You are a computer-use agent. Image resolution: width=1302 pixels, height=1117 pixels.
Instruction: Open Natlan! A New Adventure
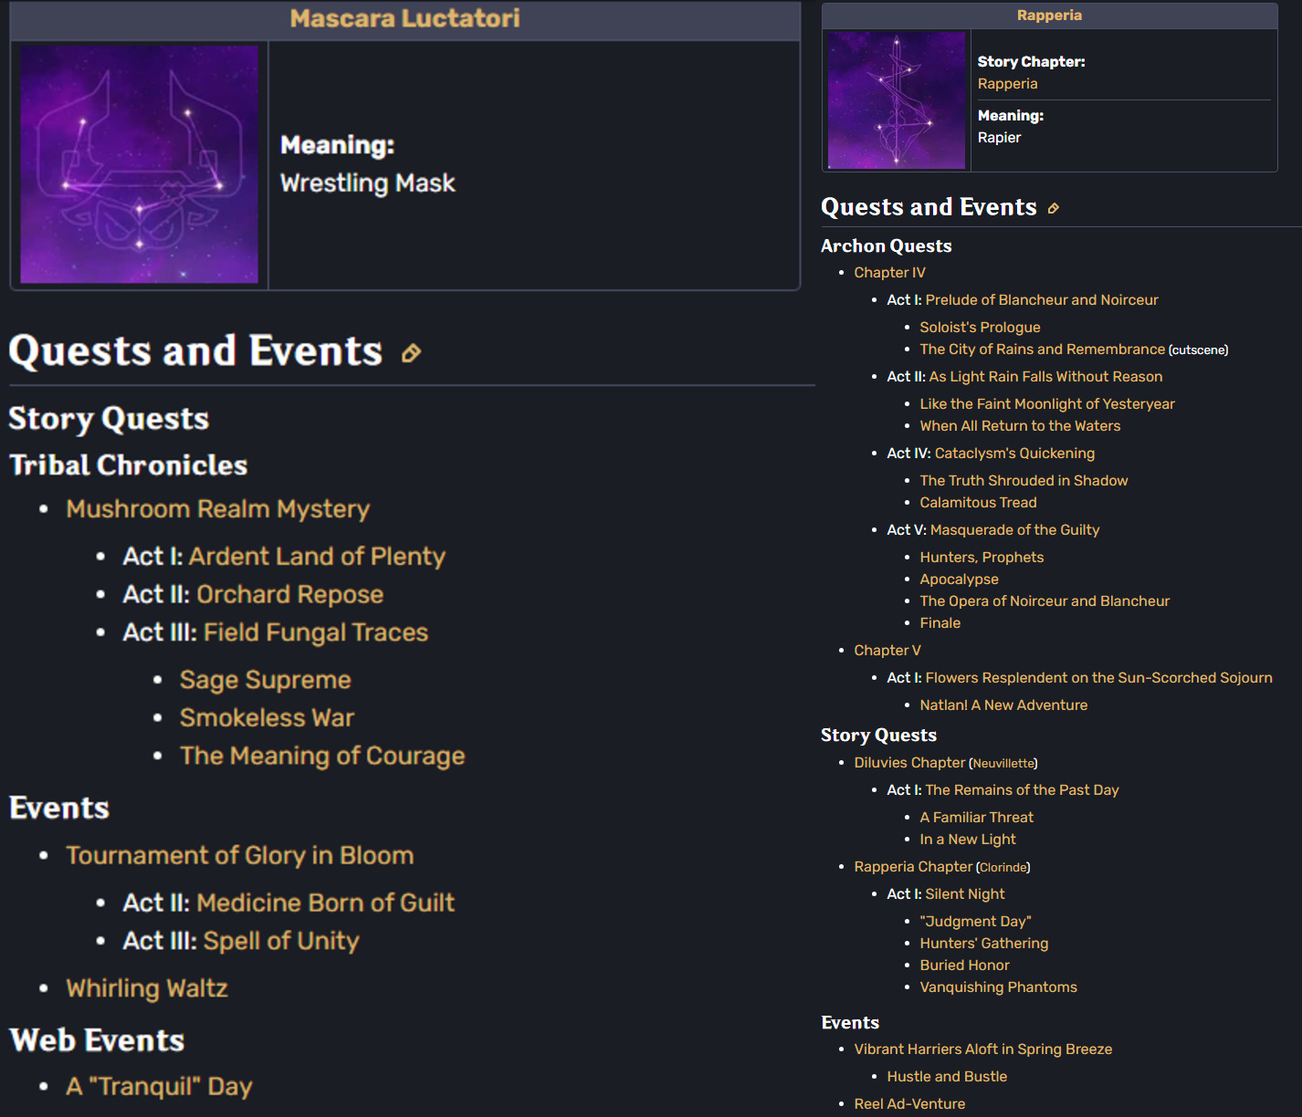[x=1004, y=705]
